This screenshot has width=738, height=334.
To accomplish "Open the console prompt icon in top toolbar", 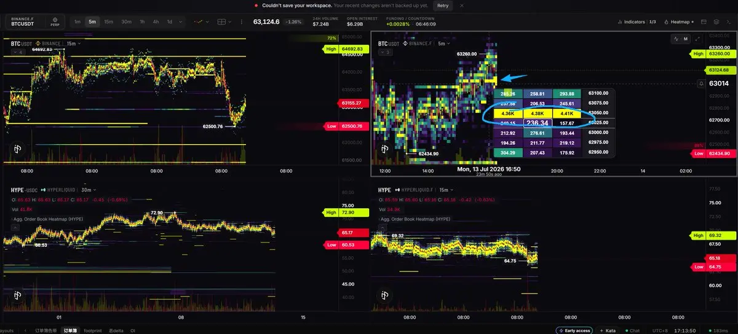I will pos(729,21).
